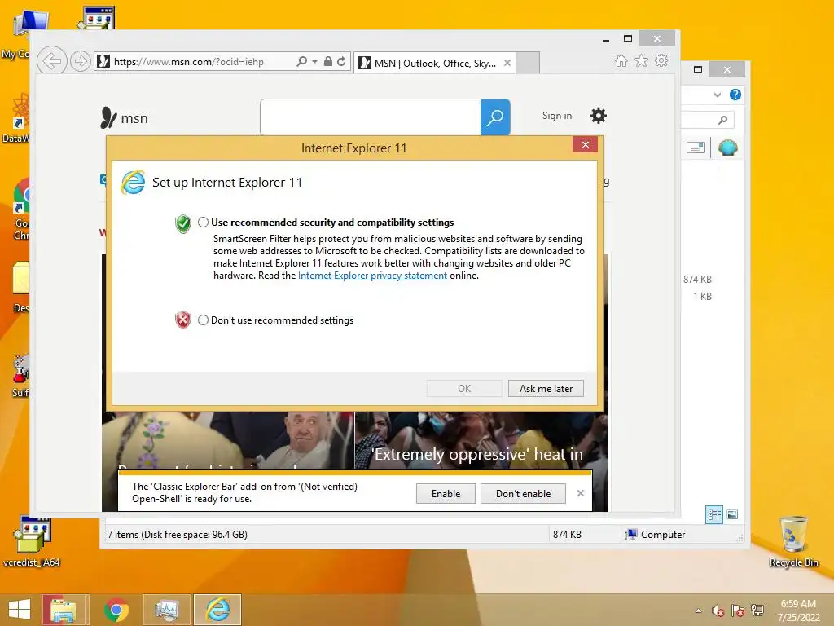Click the Sign in link on MSN
Screen dimensions: 834x626
[557, 116]
